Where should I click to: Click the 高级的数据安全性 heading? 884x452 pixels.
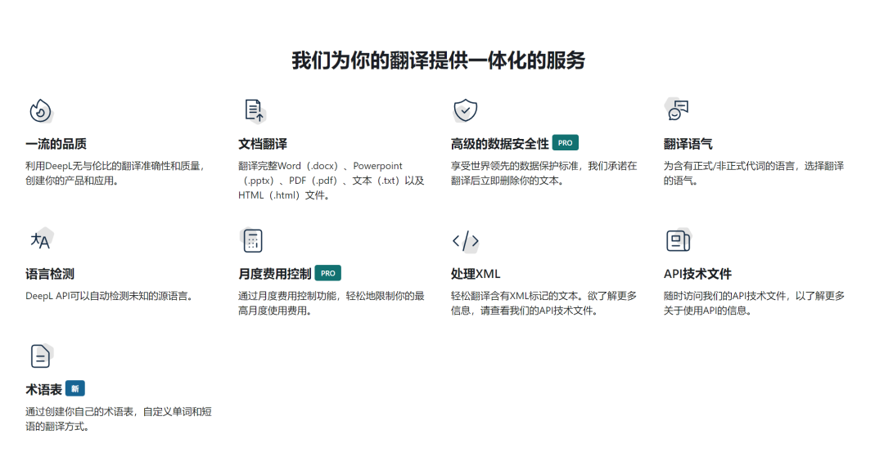(499, 144)
